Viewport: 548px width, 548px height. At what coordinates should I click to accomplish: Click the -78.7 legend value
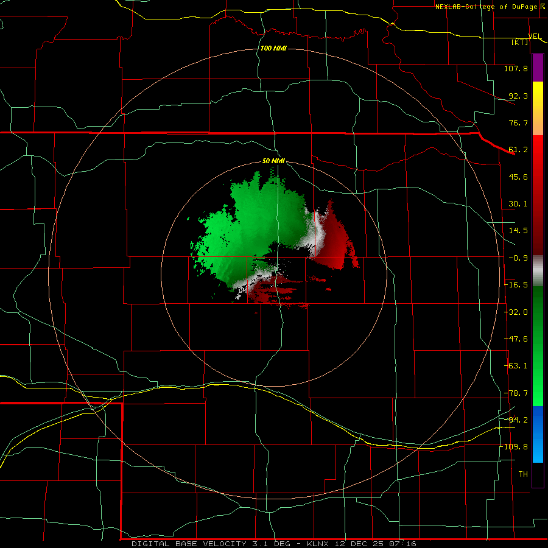516,393
